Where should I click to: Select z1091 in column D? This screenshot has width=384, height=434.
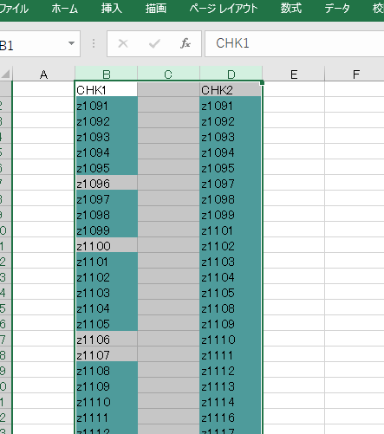tap(231, 106)
